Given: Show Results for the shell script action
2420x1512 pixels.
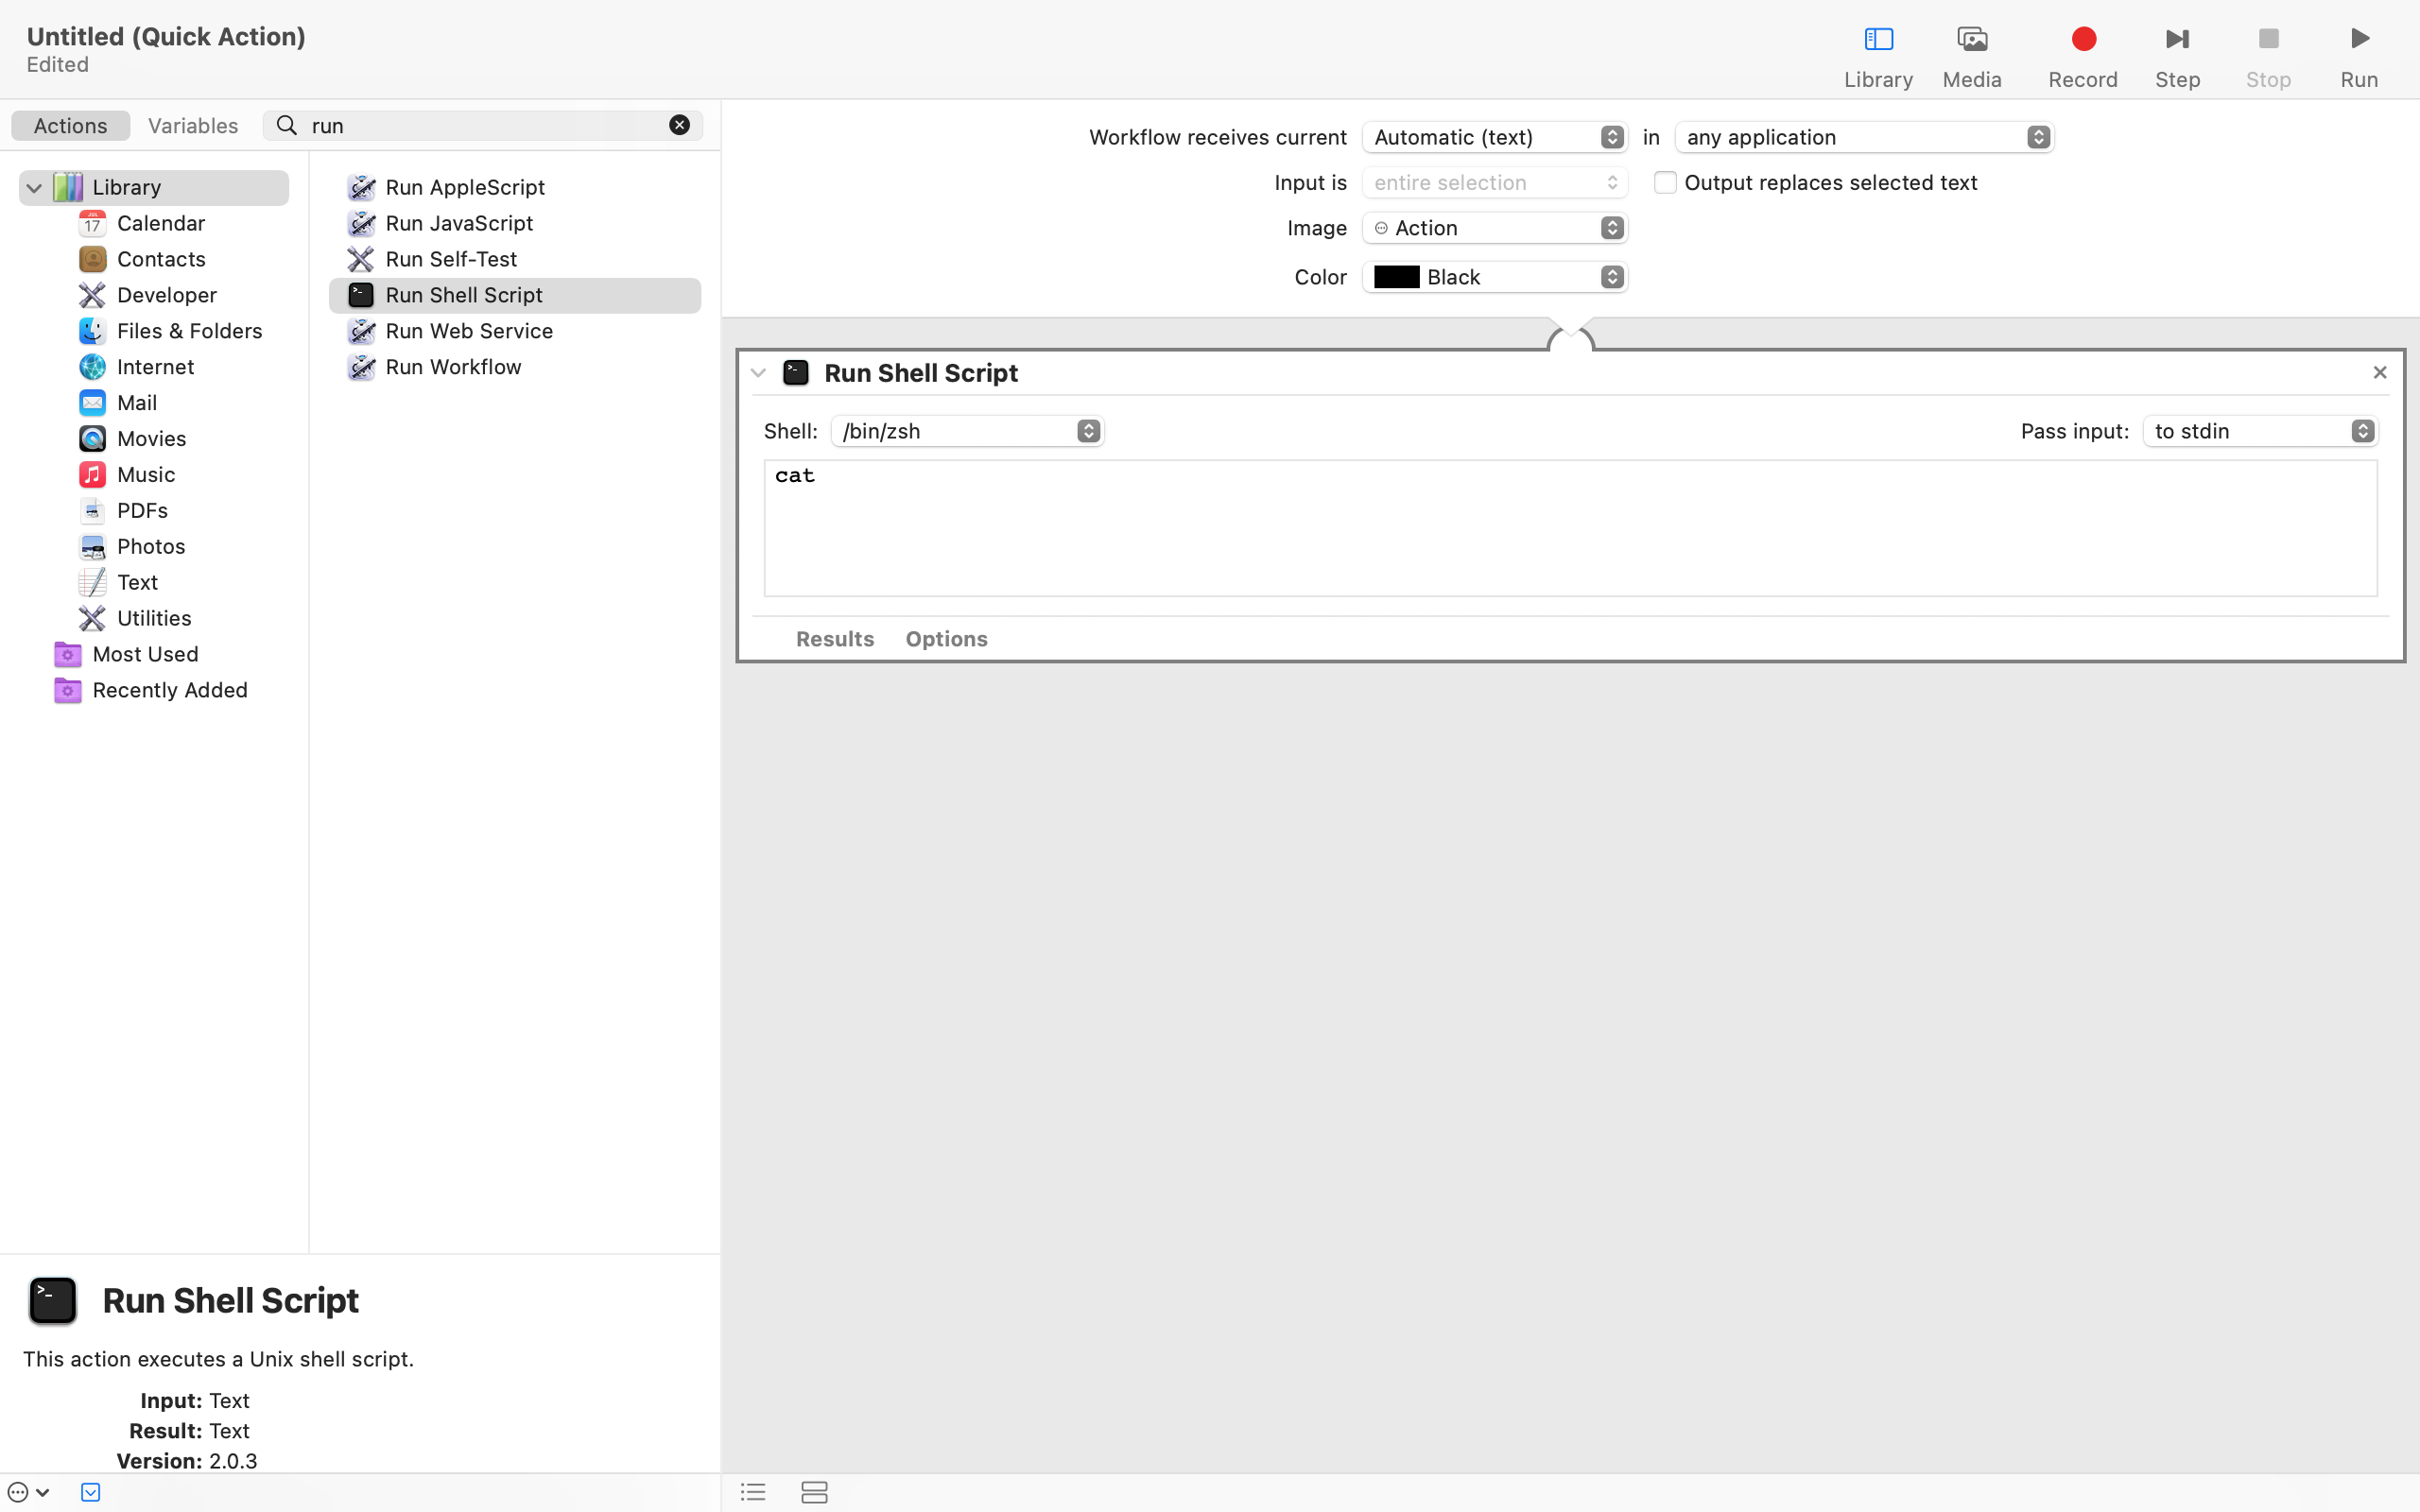Looking at the screenshot, I should (834, 639).
